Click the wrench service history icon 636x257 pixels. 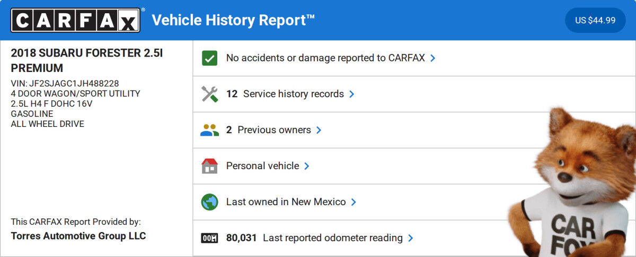pyautogui.click(x=210, y=94)
